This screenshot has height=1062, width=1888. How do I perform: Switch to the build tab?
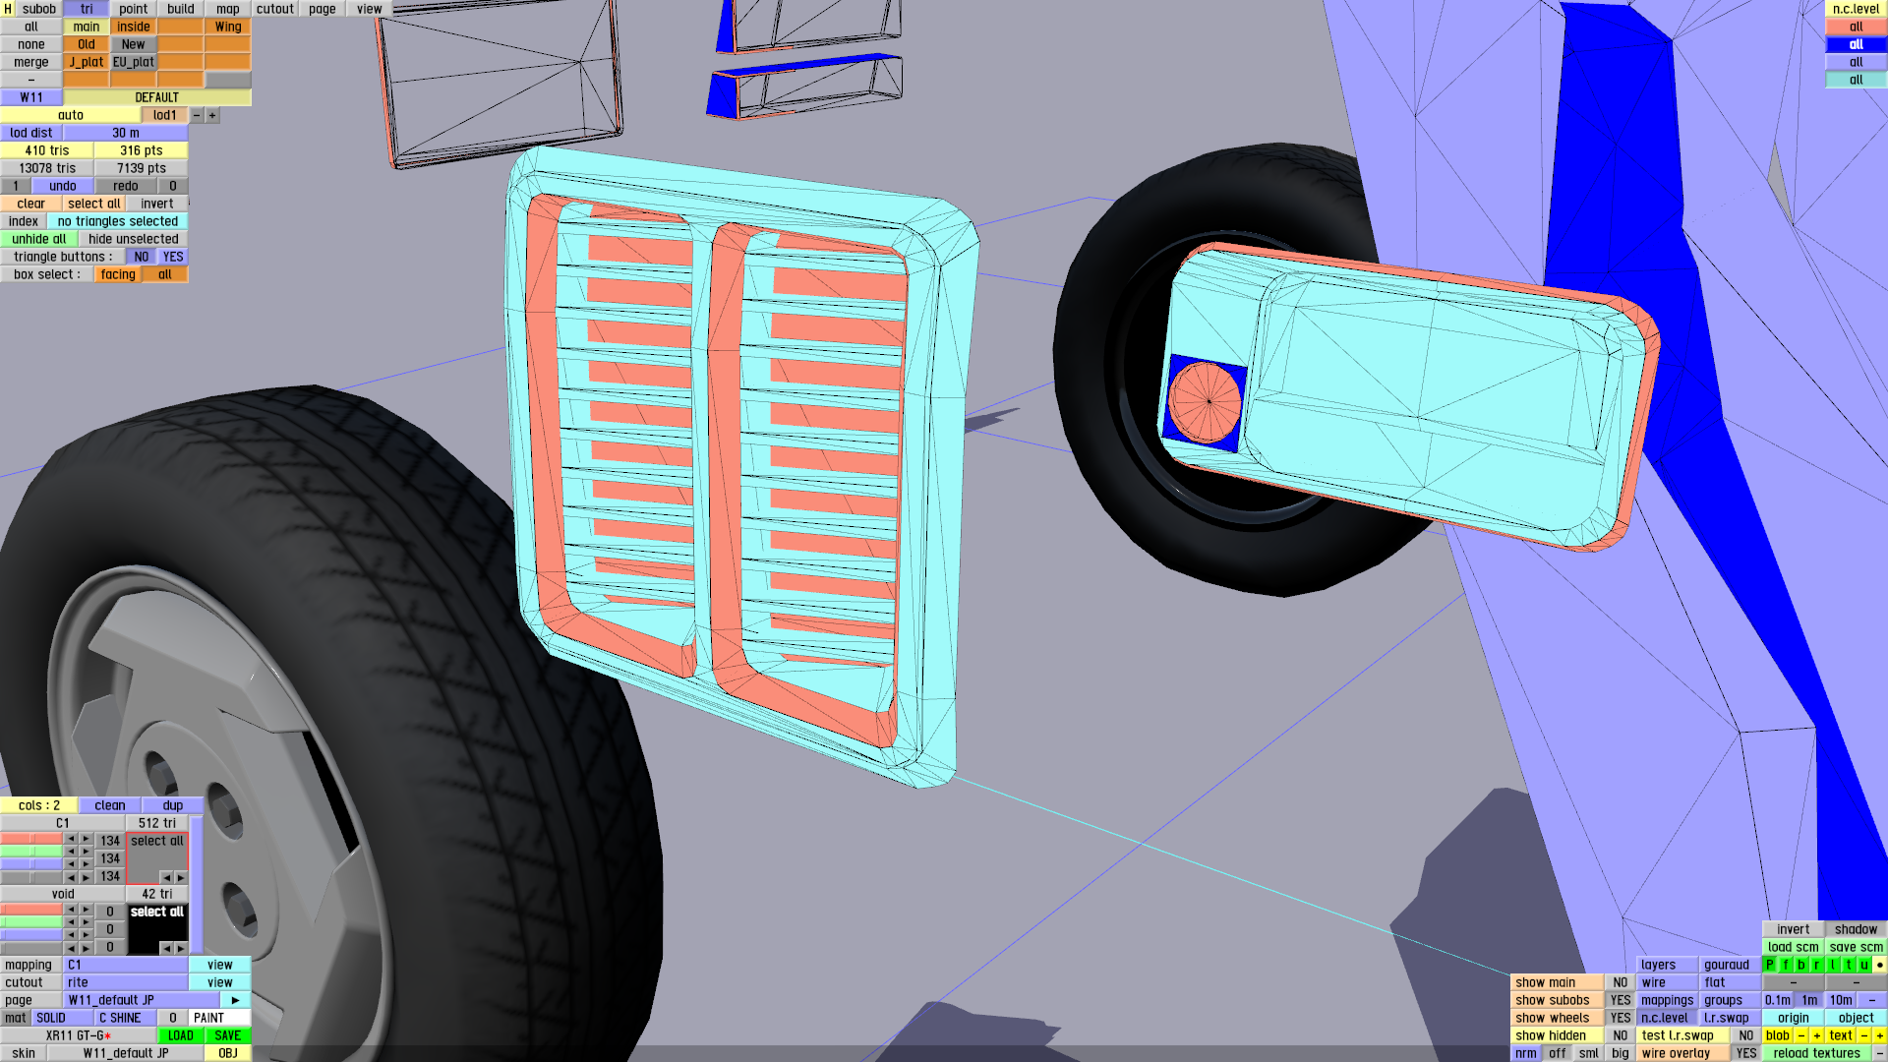[x=181, y=9]
